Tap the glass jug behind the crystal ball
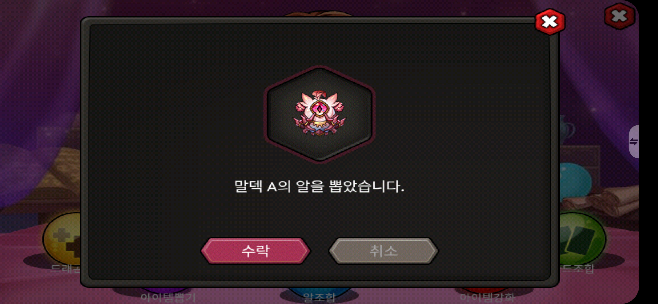 pos(566,130)
